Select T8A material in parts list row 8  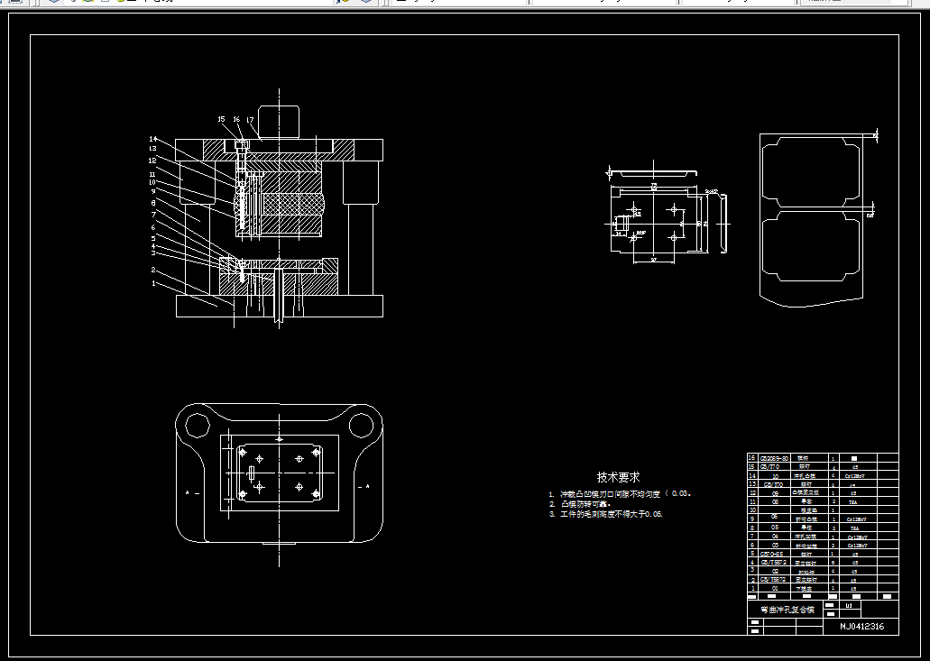click(854, 528)
